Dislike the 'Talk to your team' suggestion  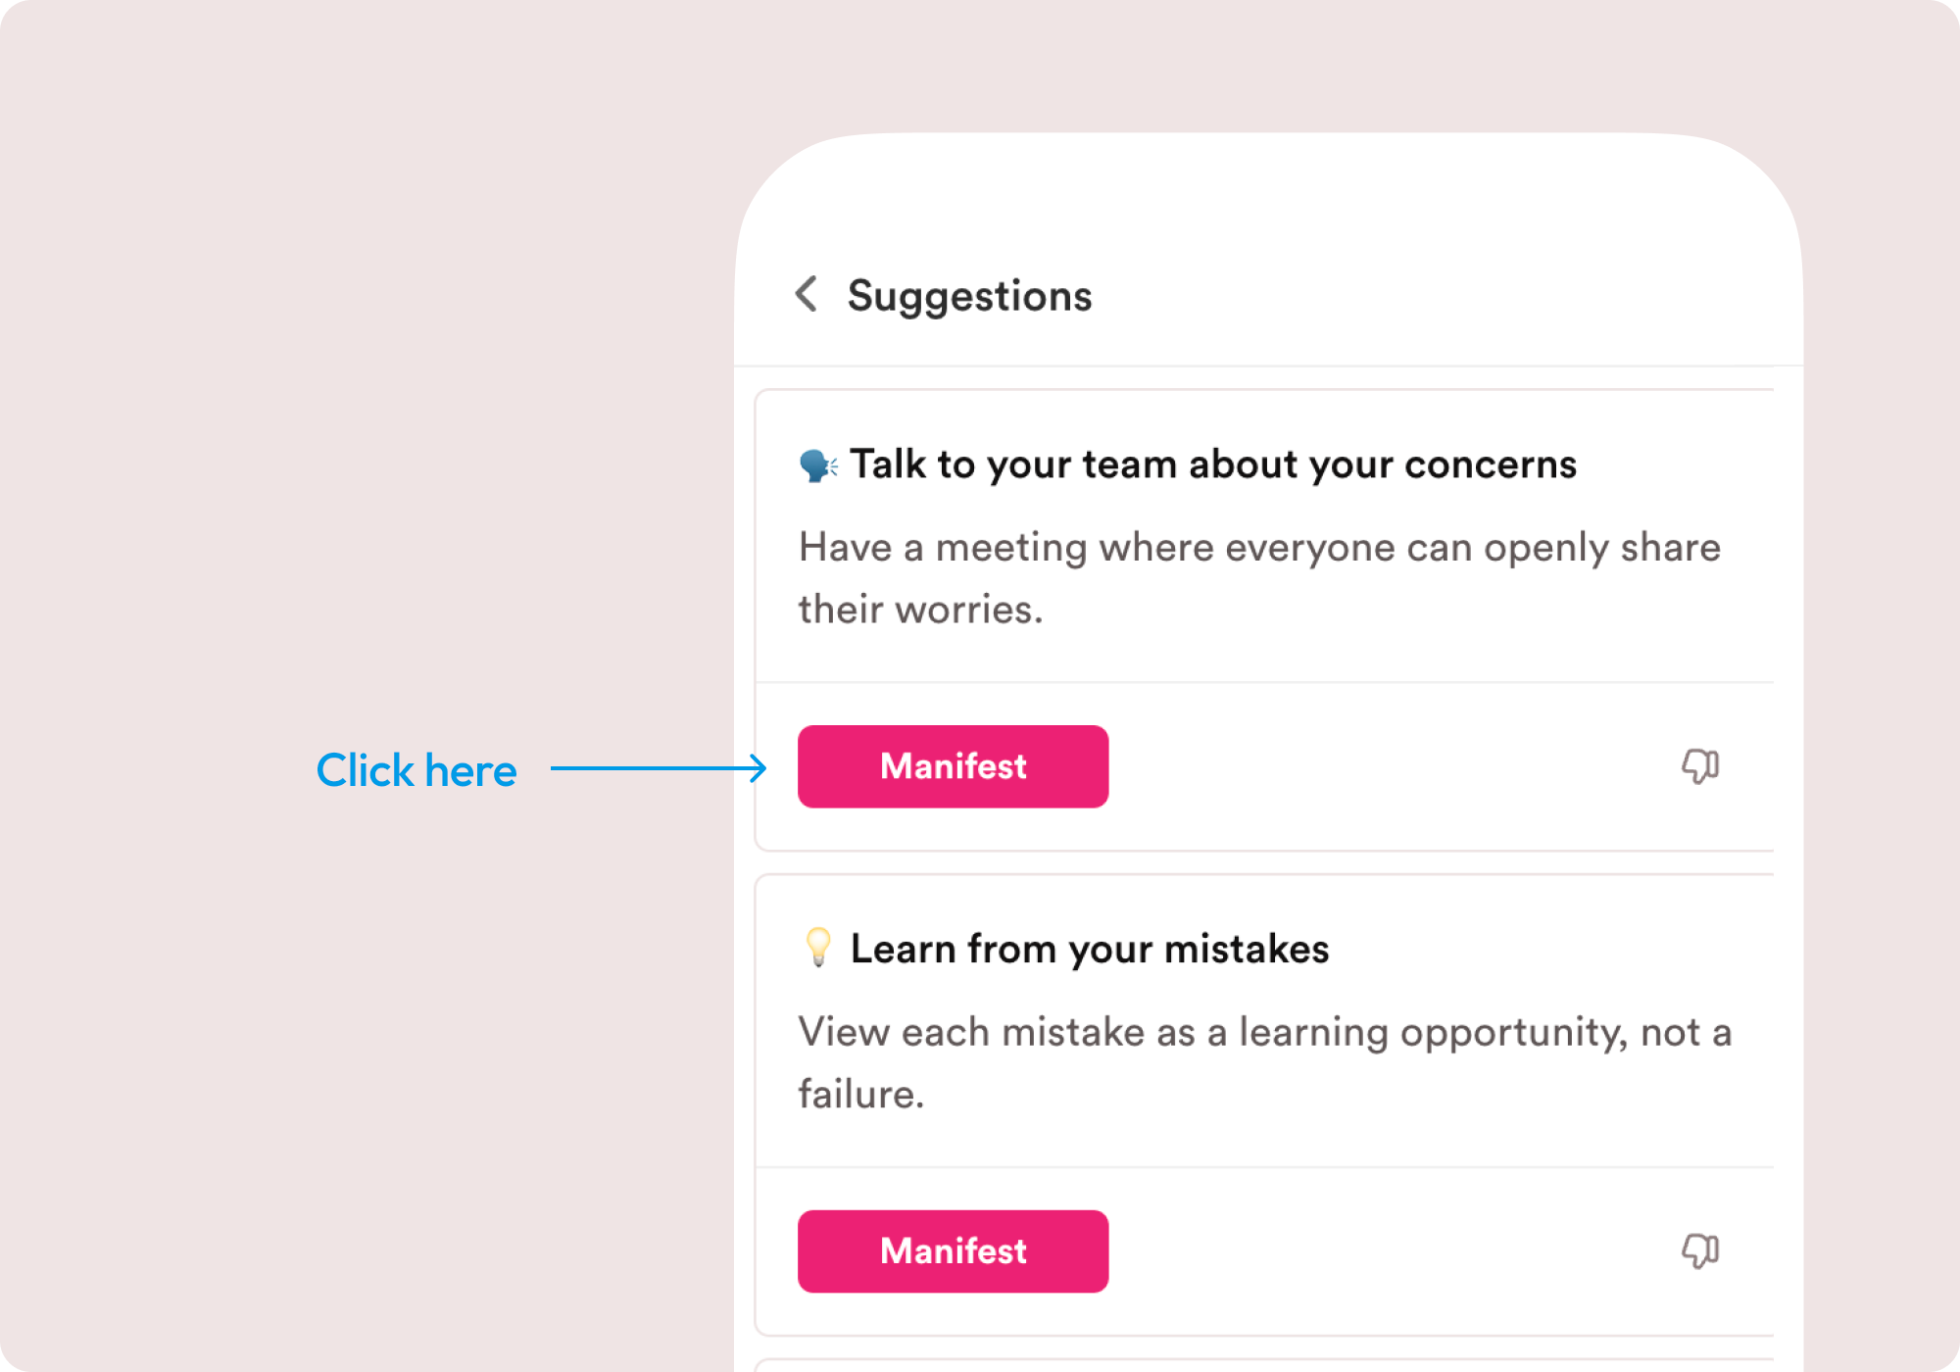(1700, 766)
